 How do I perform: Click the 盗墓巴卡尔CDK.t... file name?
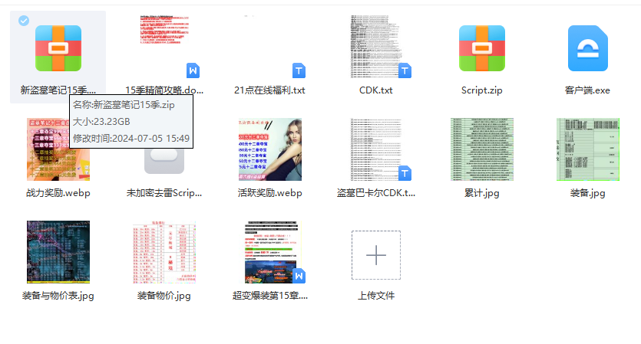(x=376, y=193)
